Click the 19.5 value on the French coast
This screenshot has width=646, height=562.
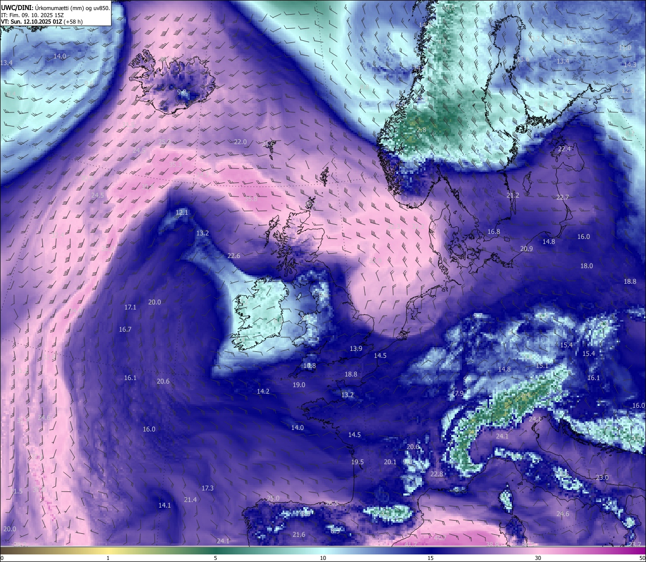tap(357, 462)
